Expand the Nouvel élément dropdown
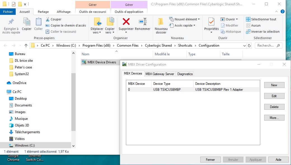This screenshot has width=291, height=165. coord(199,19)
